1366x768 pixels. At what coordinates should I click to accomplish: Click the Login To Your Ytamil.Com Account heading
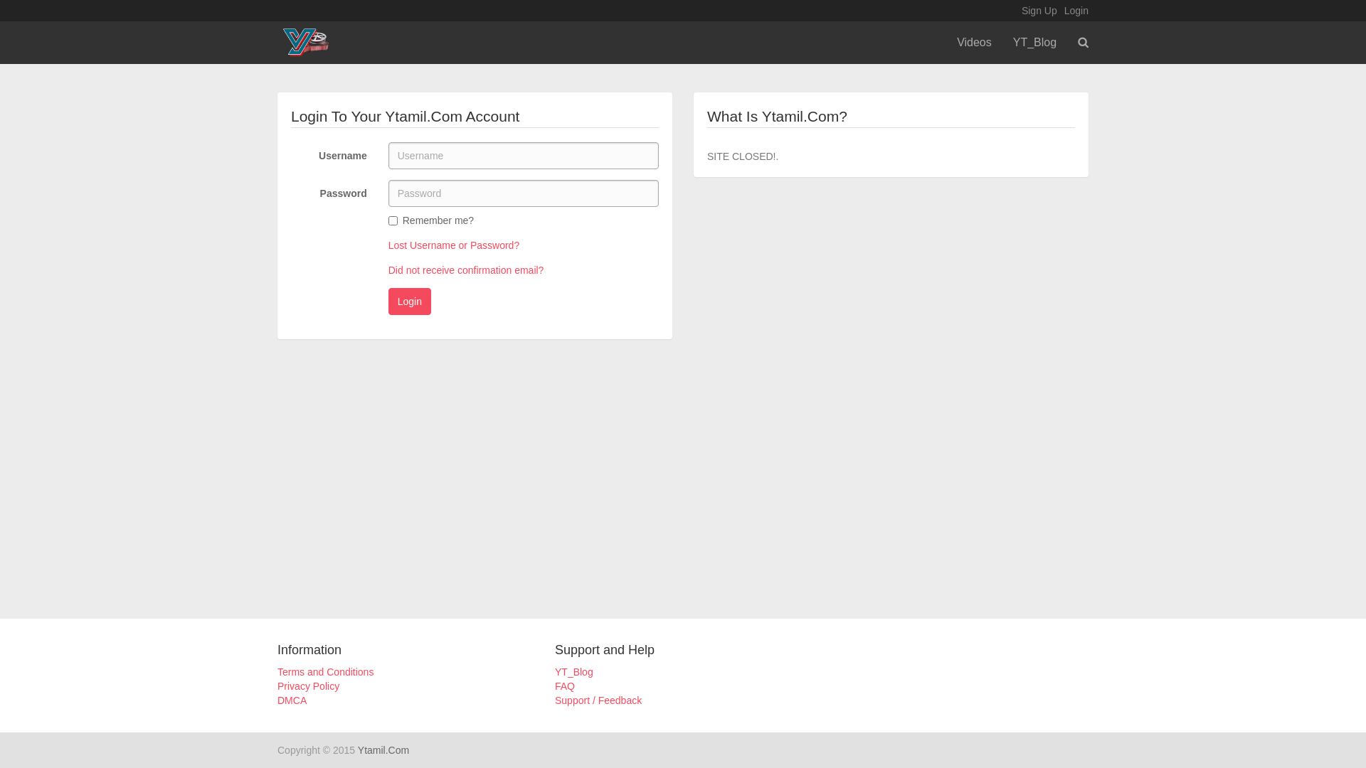click(x=405, y=116)
